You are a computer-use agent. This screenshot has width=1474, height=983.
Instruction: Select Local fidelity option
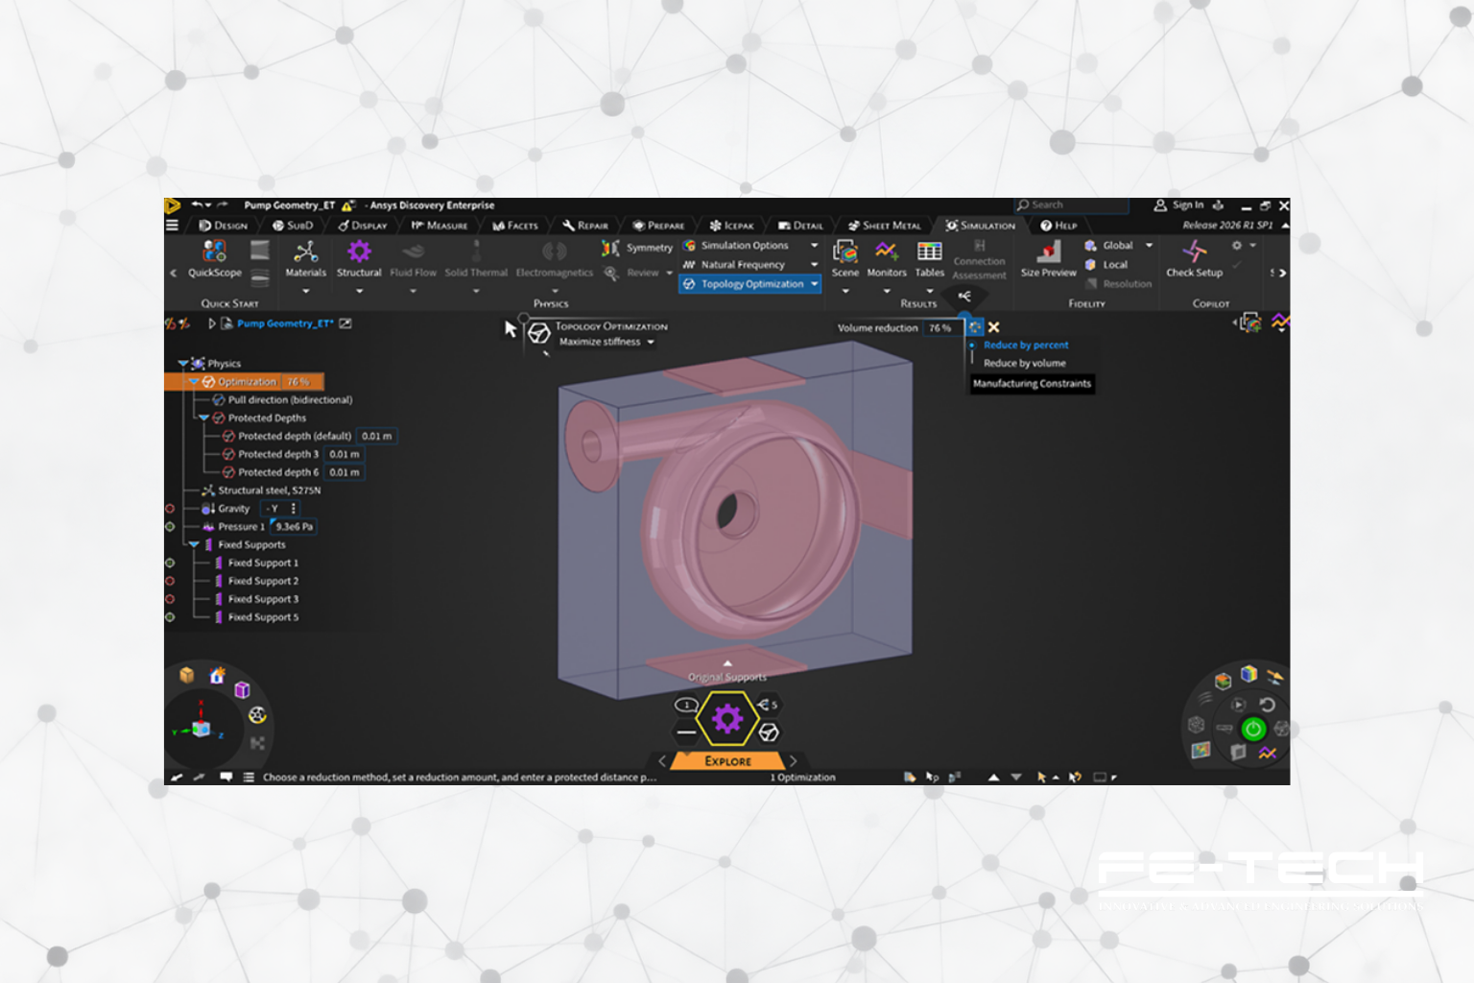coord(1107,265)
